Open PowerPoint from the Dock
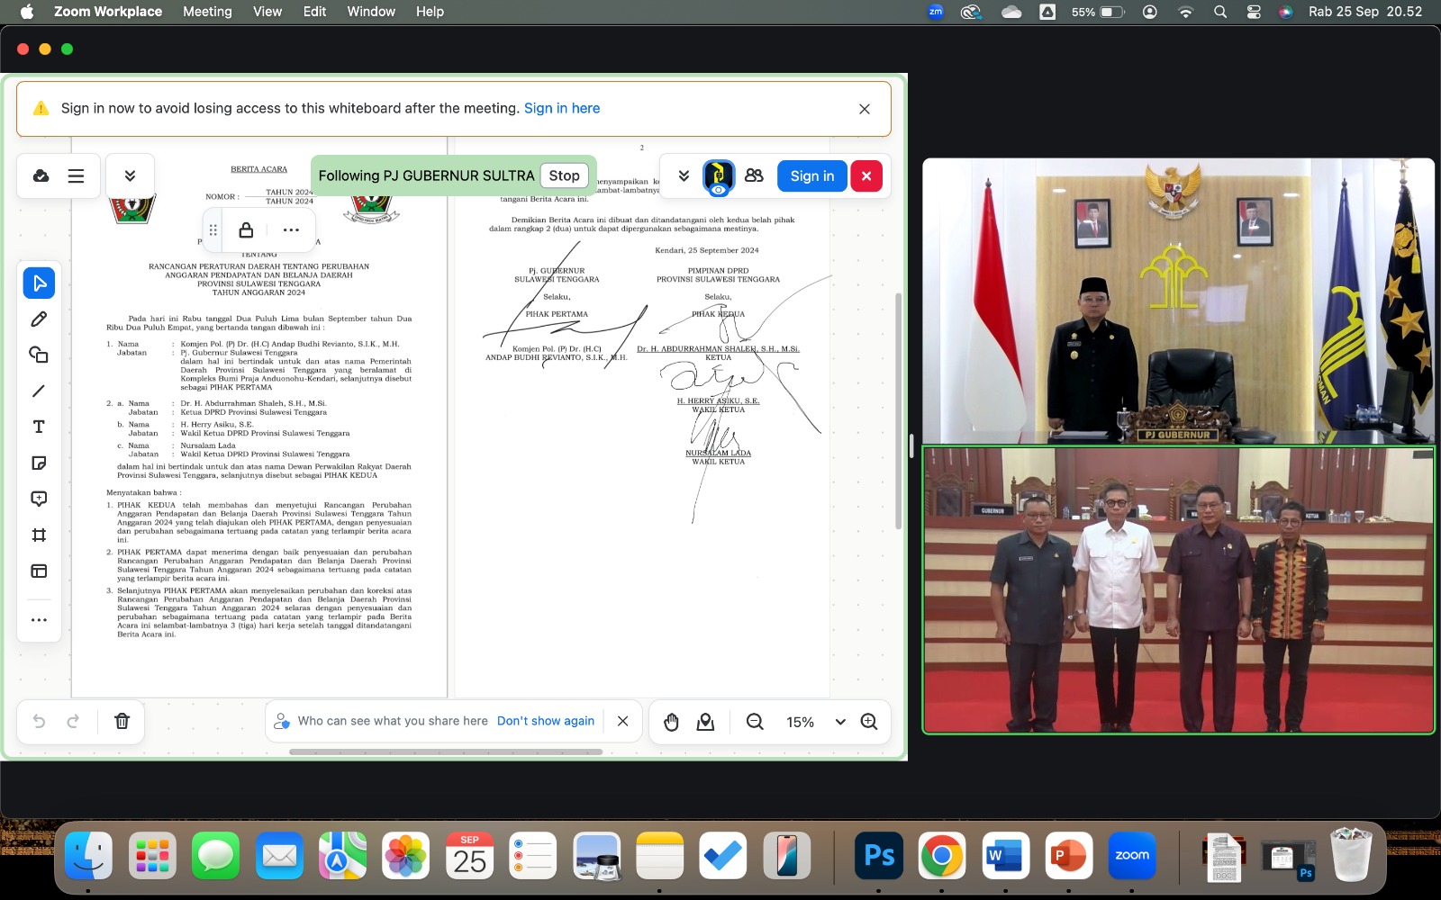 click(x=1069, y=855)
